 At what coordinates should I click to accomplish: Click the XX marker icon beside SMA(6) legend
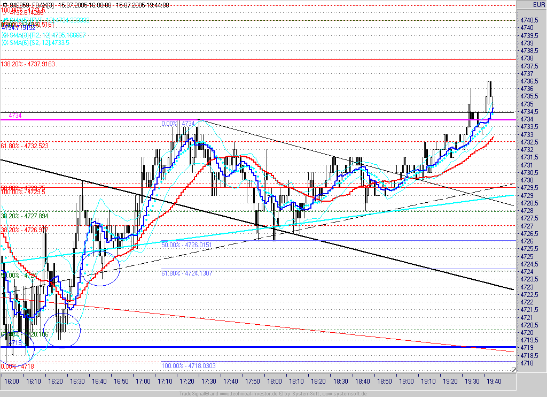(5, 43)
